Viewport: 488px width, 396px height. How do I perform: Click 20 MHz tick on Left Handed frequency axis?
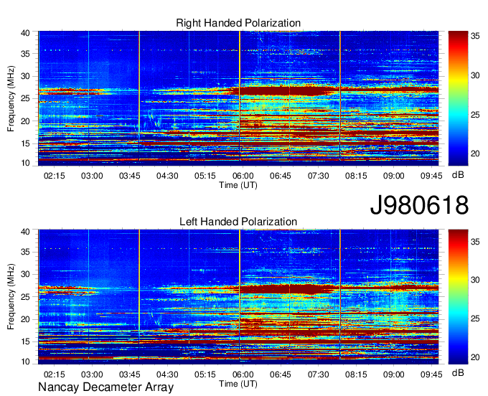(25, 319)
